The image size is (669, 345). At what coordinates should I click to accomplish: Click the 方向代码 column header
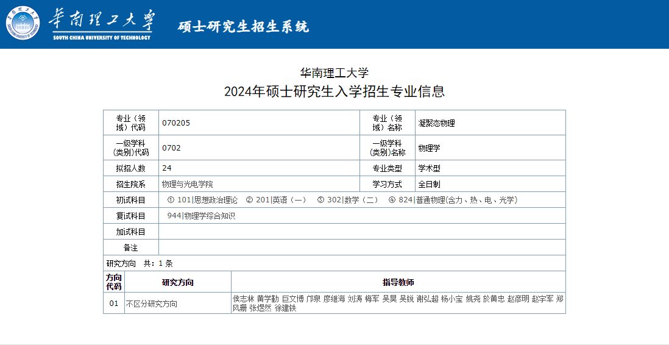click(114, 282)
